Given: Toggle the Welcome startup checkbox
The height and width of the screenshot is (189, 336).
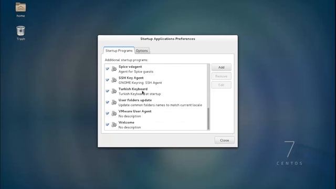Looking at the screenshot, I should 108,124.
